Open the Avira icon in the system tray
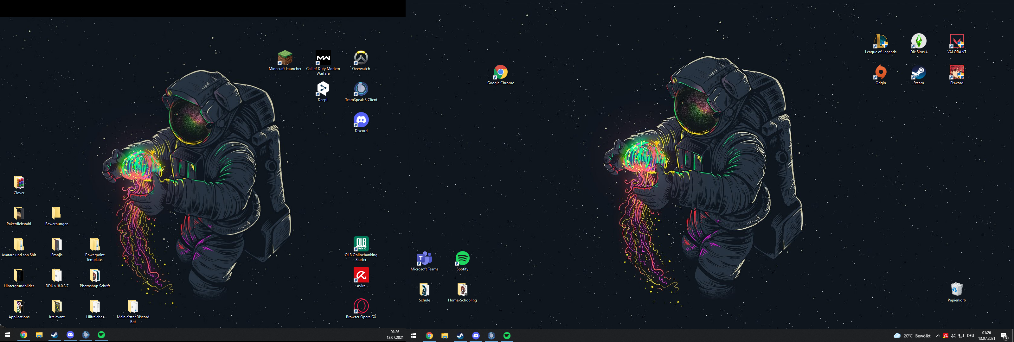The image size is (1014, 342). [x=946, y=336]
